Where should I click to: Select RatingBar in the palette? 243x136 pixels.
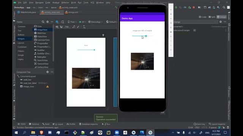tap(41, 57)
